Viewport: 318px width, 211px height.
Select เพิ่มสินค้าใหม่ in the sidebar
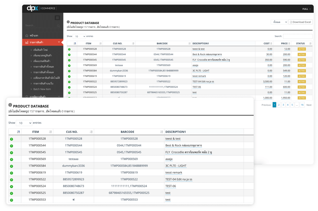coord(41,50)
